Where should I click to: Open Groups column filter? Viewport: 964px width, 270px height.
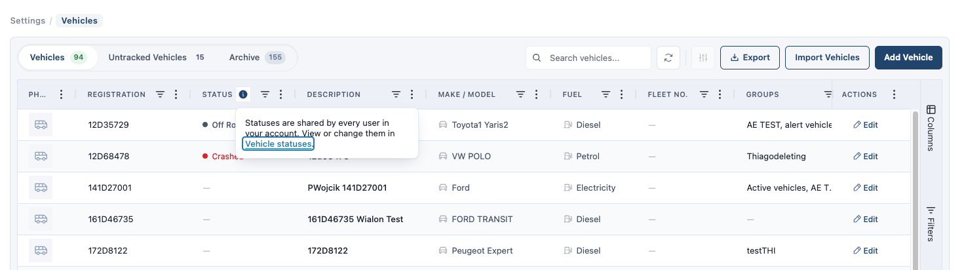(x=828, y=94)
